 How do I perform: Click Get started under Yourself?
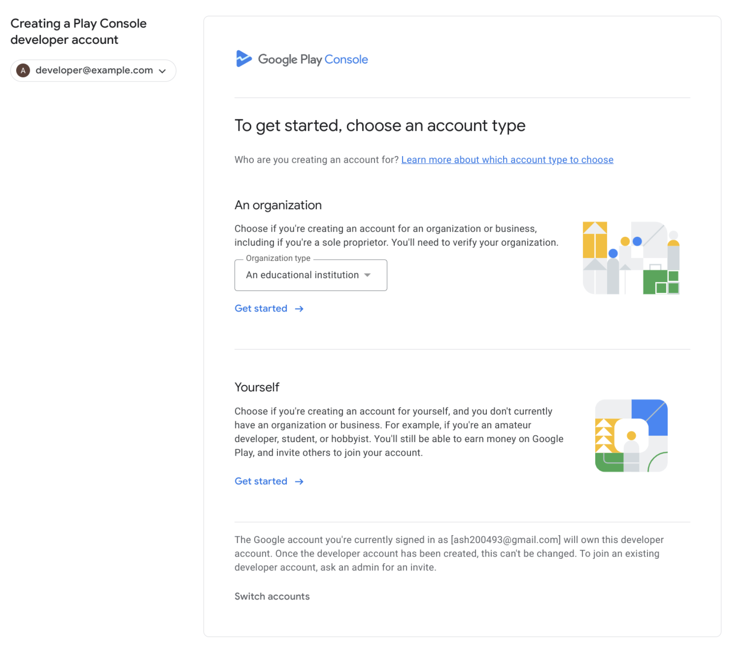(261, 481)
